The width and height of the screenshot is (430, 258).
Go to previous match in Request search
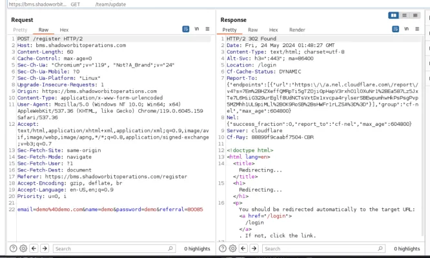pos(35,248)
